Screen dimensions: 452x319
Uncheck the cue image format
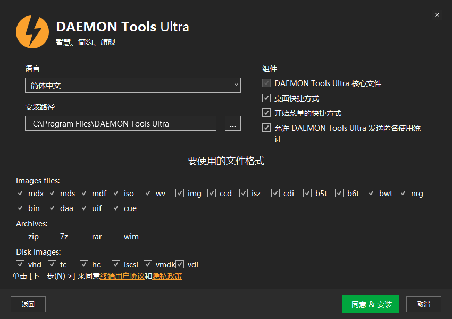(x=116, y=208)
